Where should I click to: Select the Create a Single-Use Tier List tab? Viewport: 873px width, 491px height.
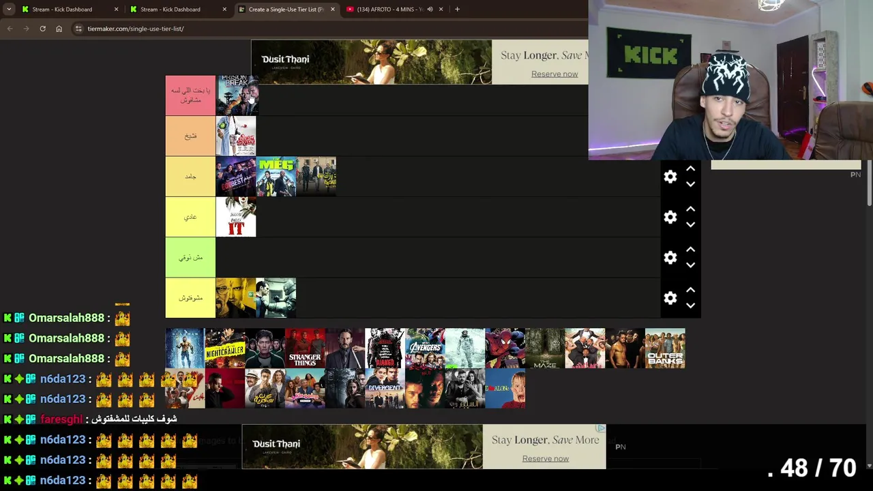[286, 10]
